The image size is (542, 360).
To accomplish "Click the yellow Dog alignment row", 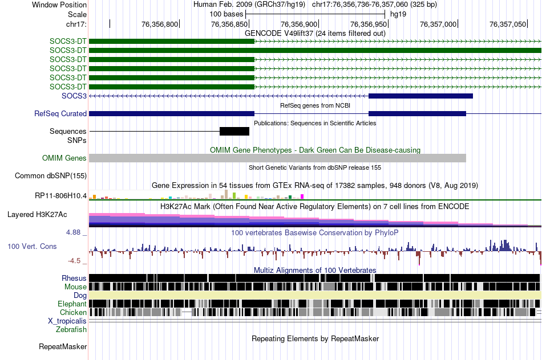I will pos(315,295).
